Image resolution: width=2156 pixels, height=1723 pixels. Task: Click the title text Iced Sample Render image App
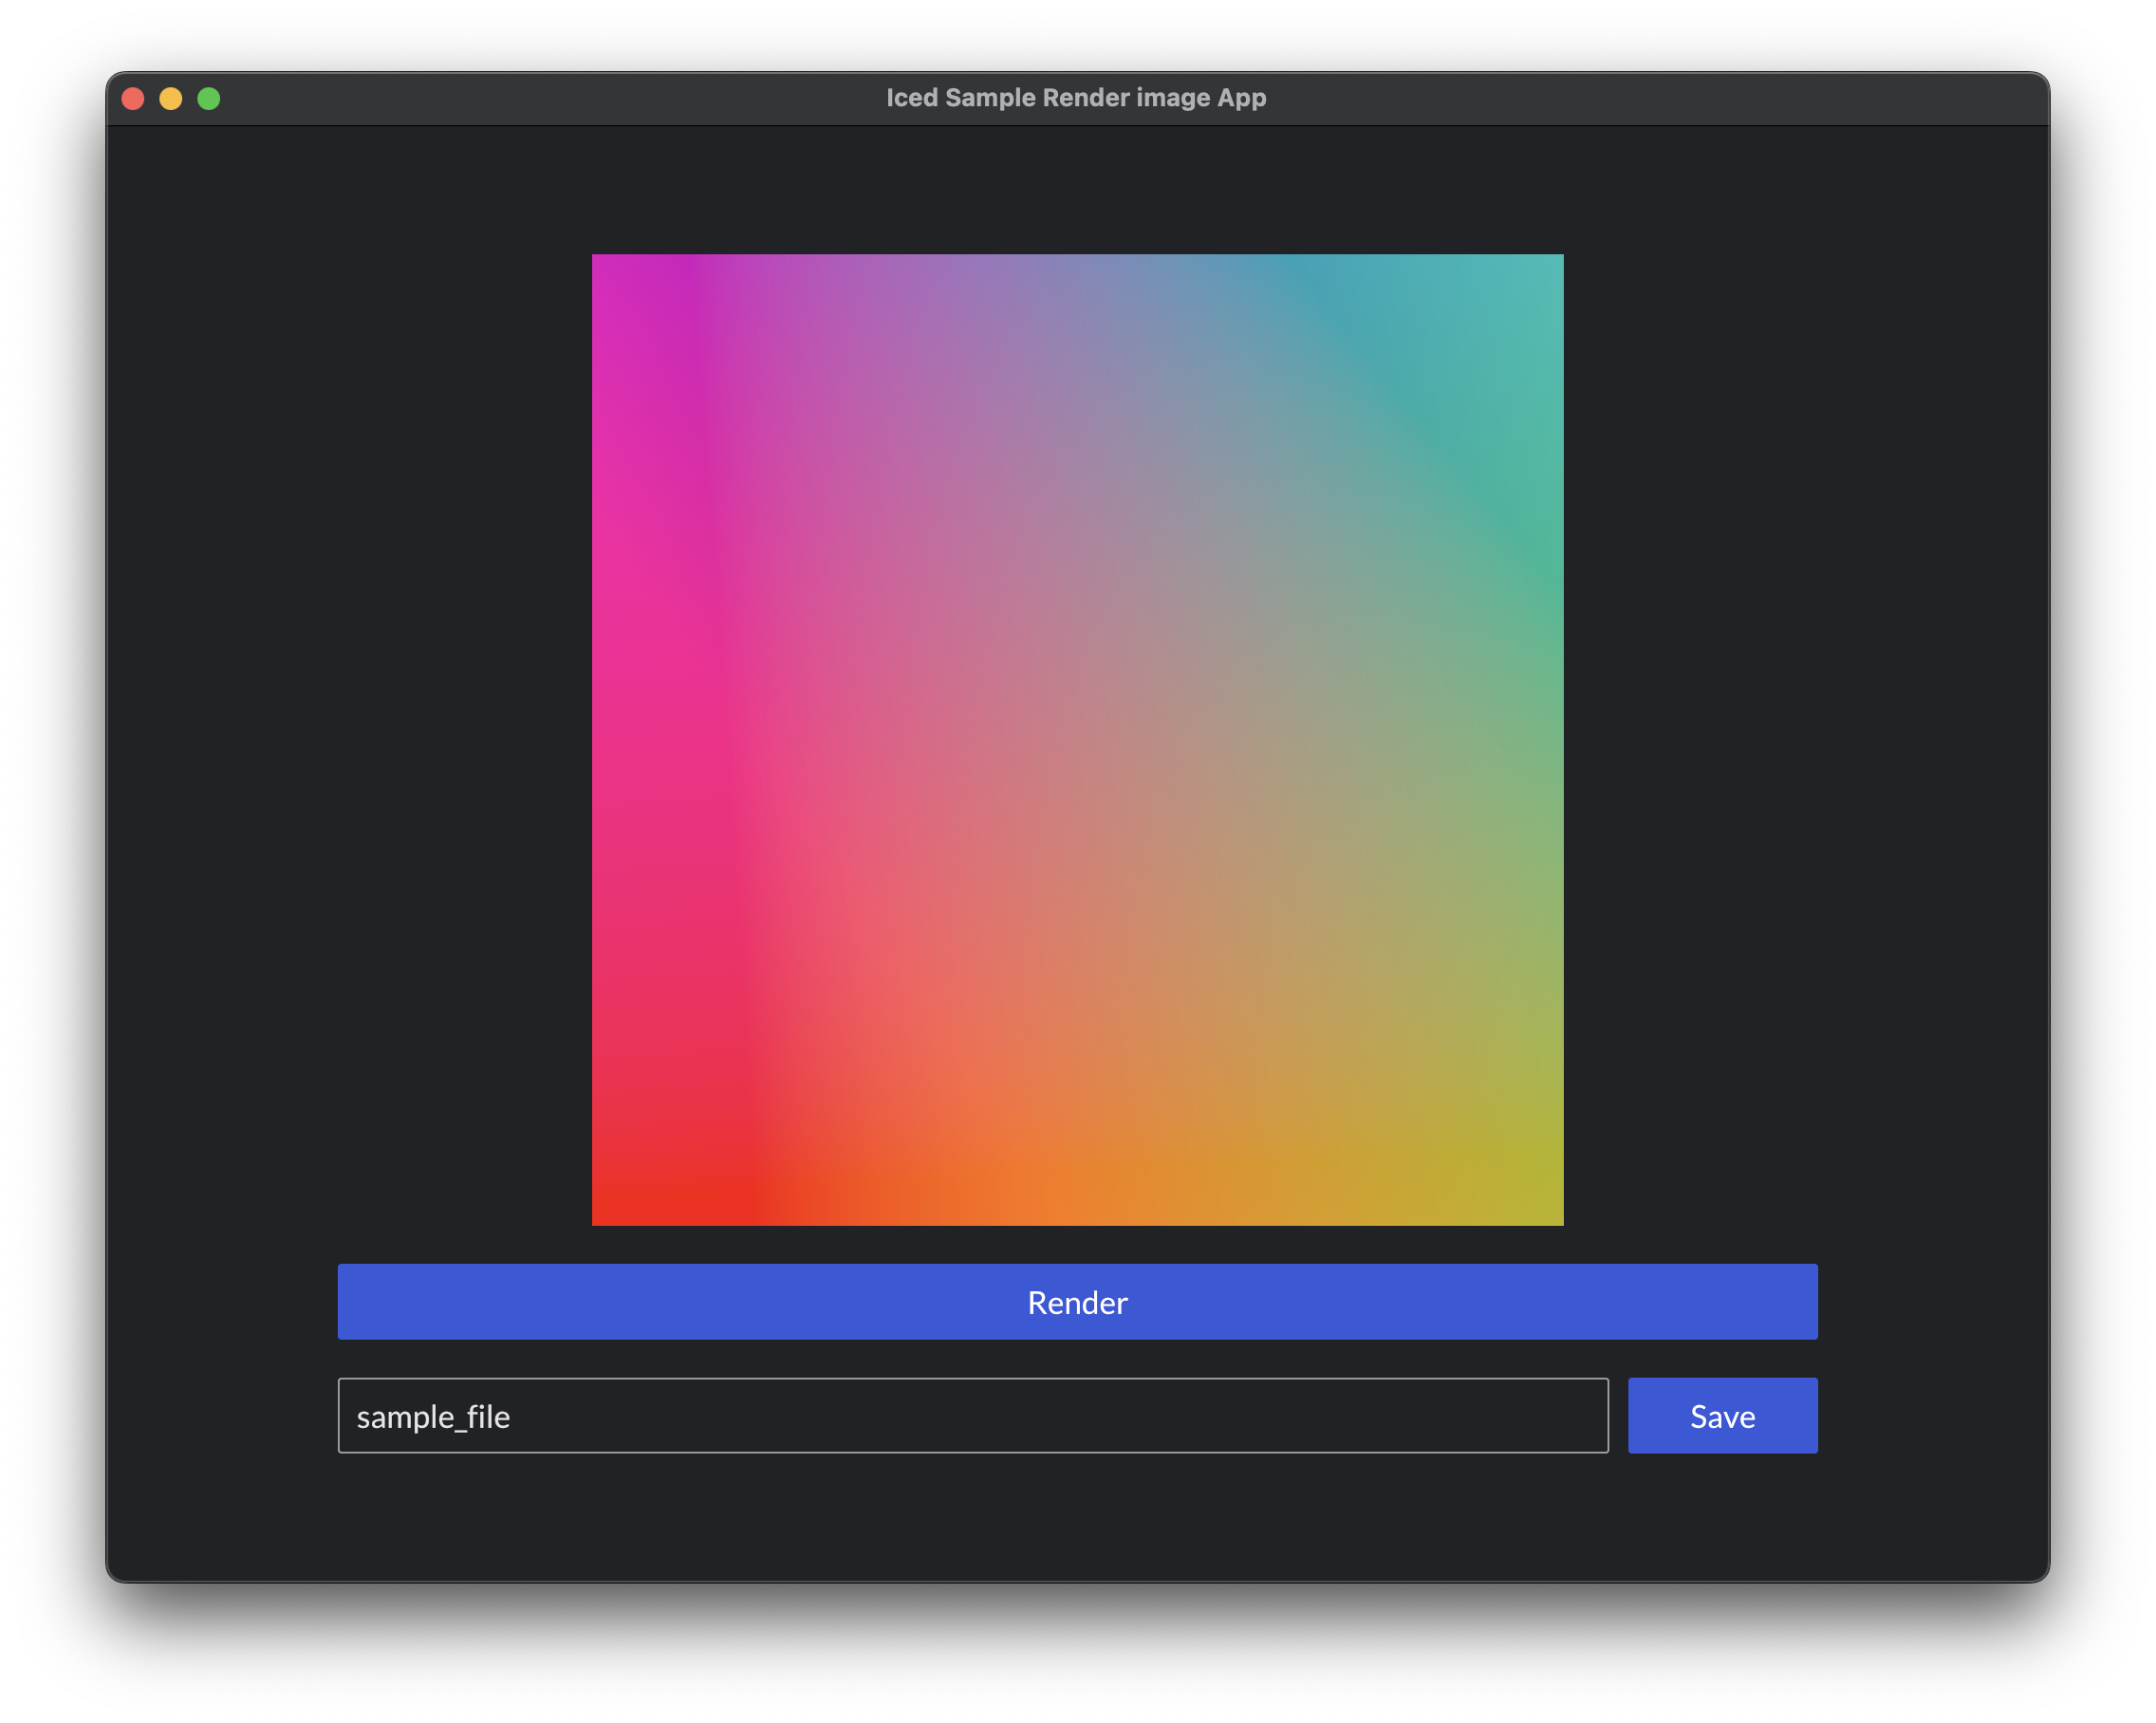click(1076, 98)
